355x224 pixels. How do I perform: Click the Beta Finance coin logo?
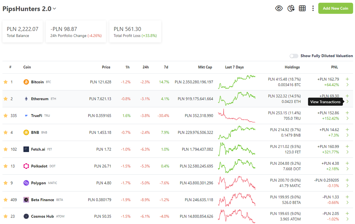click(26, 200)
